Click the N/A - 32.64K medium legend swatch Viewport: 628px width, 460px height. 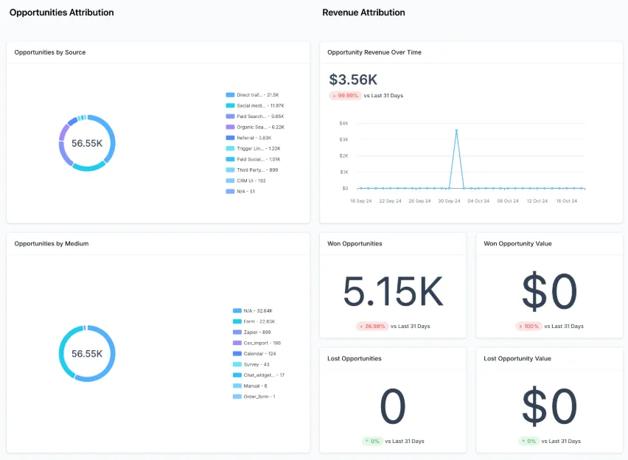coord(237,311)
